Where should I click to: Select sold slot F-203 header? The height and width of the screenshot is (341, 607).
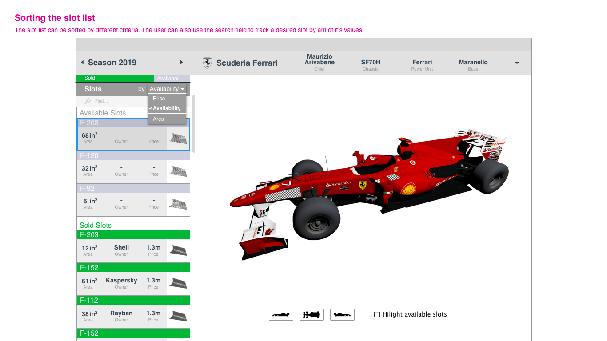point(133,235)
